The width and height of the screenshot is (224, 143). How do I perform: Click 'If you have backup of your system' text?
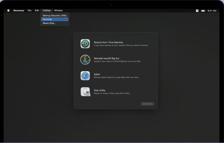pos(121,45)
